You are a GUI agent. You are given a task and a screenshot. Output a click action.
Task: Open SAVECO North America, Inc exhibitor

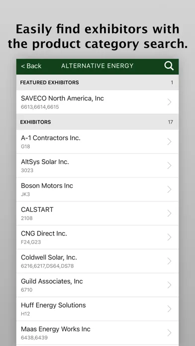97,102
